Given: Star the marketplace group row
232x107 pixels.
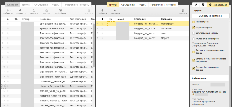Looking at the screenshot, I should (102, 24).
